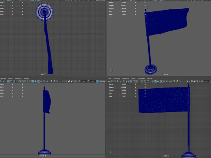Screen dimensions: 211x158
Task: Open Shading menu in side view panel
Action: click(x=116, y=79)
